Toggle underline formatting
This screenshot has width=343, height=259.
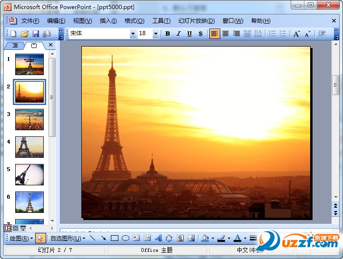(x=189, y=34)
